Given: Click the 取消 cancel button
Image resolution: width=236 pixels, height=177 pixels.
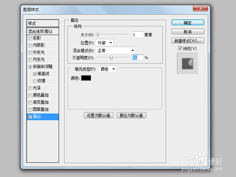Looking at the screenshot, I should tap(188, 32).
